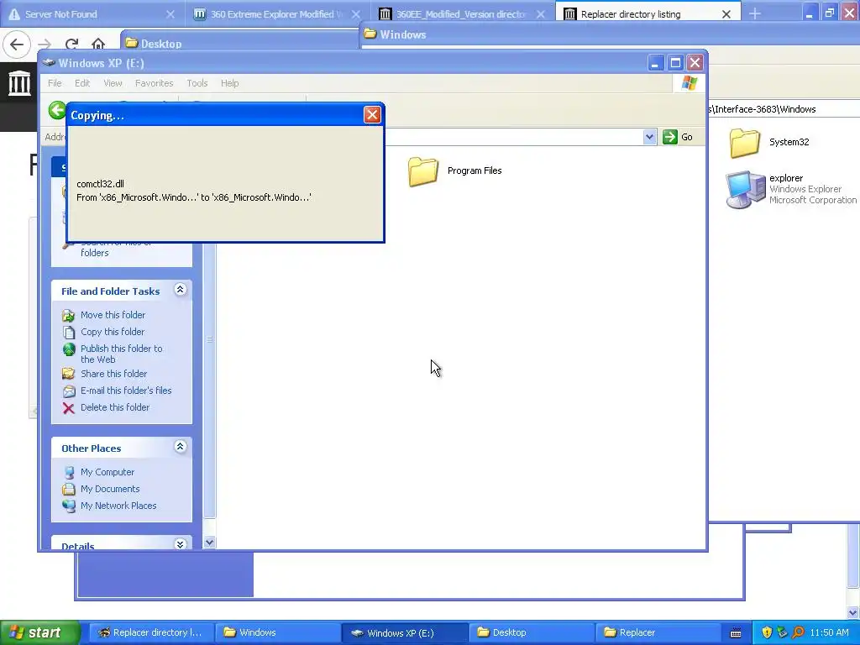The height and width of the screenshot is (645, 860).
Task: Click the red Delete this folder icon
Action: point(69,408)
